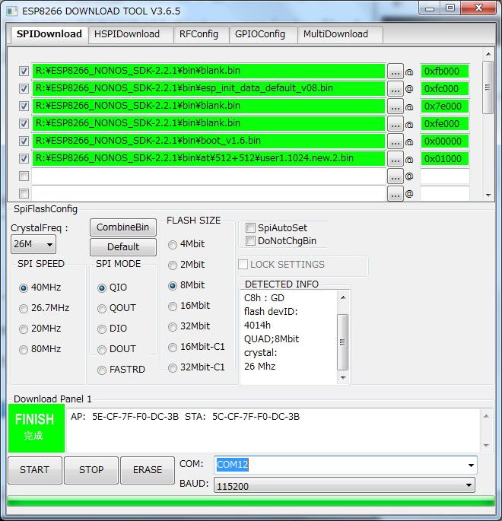
Task: Open CrystalFreq 26M dropdown
Action: click(33, 244)
